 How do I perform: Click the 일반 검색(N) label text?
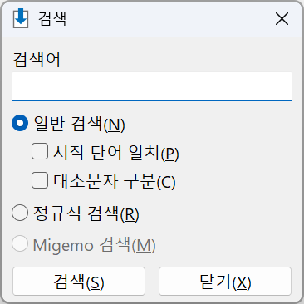coord(79,124)
